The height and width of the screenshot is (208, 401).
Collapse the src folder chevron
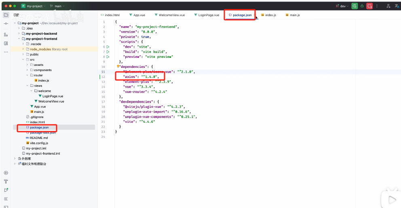pyautogui.click(x=23, y=59)
